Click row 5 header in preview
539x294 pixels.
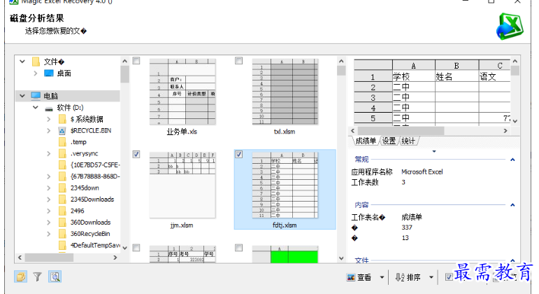[373, 118]
